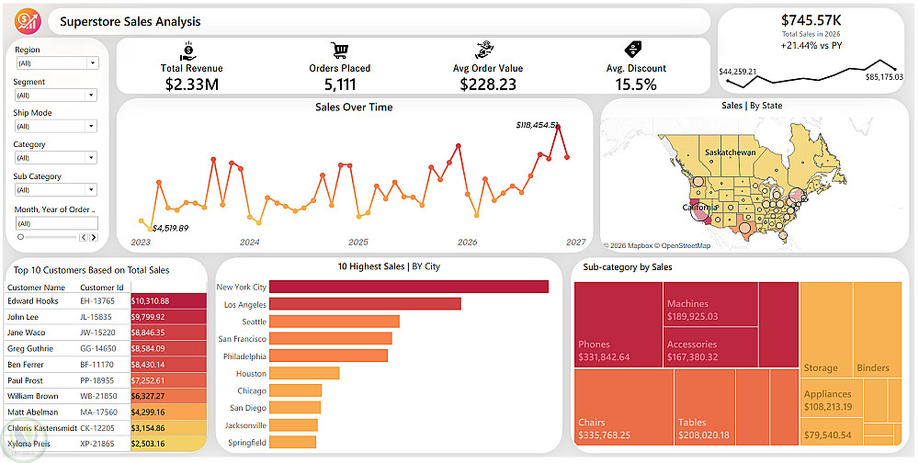This screenshot has height=463, width=919.
Task: Click the date slider left arrow
Action: (x=84, y=237)
